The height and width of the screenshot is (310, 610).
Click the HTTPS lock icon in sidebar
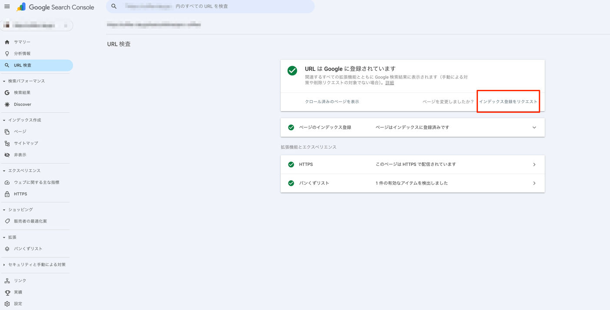(x=7, y=194)
